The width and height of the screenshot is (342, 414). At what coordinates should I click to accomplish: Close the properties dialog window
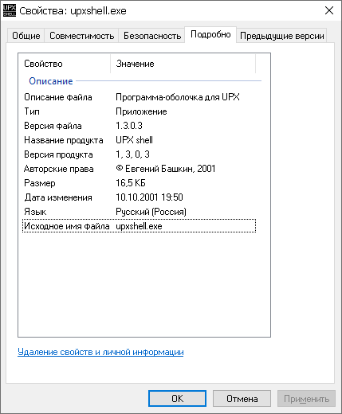pyautogui.click(x=329, y=10)
